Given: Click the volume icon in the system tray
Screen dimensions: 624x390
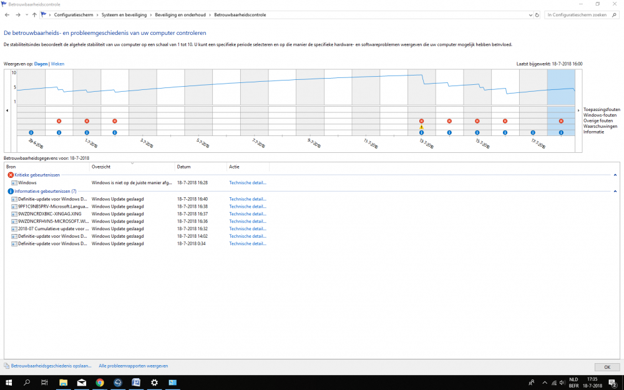Looking at the screenshot, I should pos(562,383).
